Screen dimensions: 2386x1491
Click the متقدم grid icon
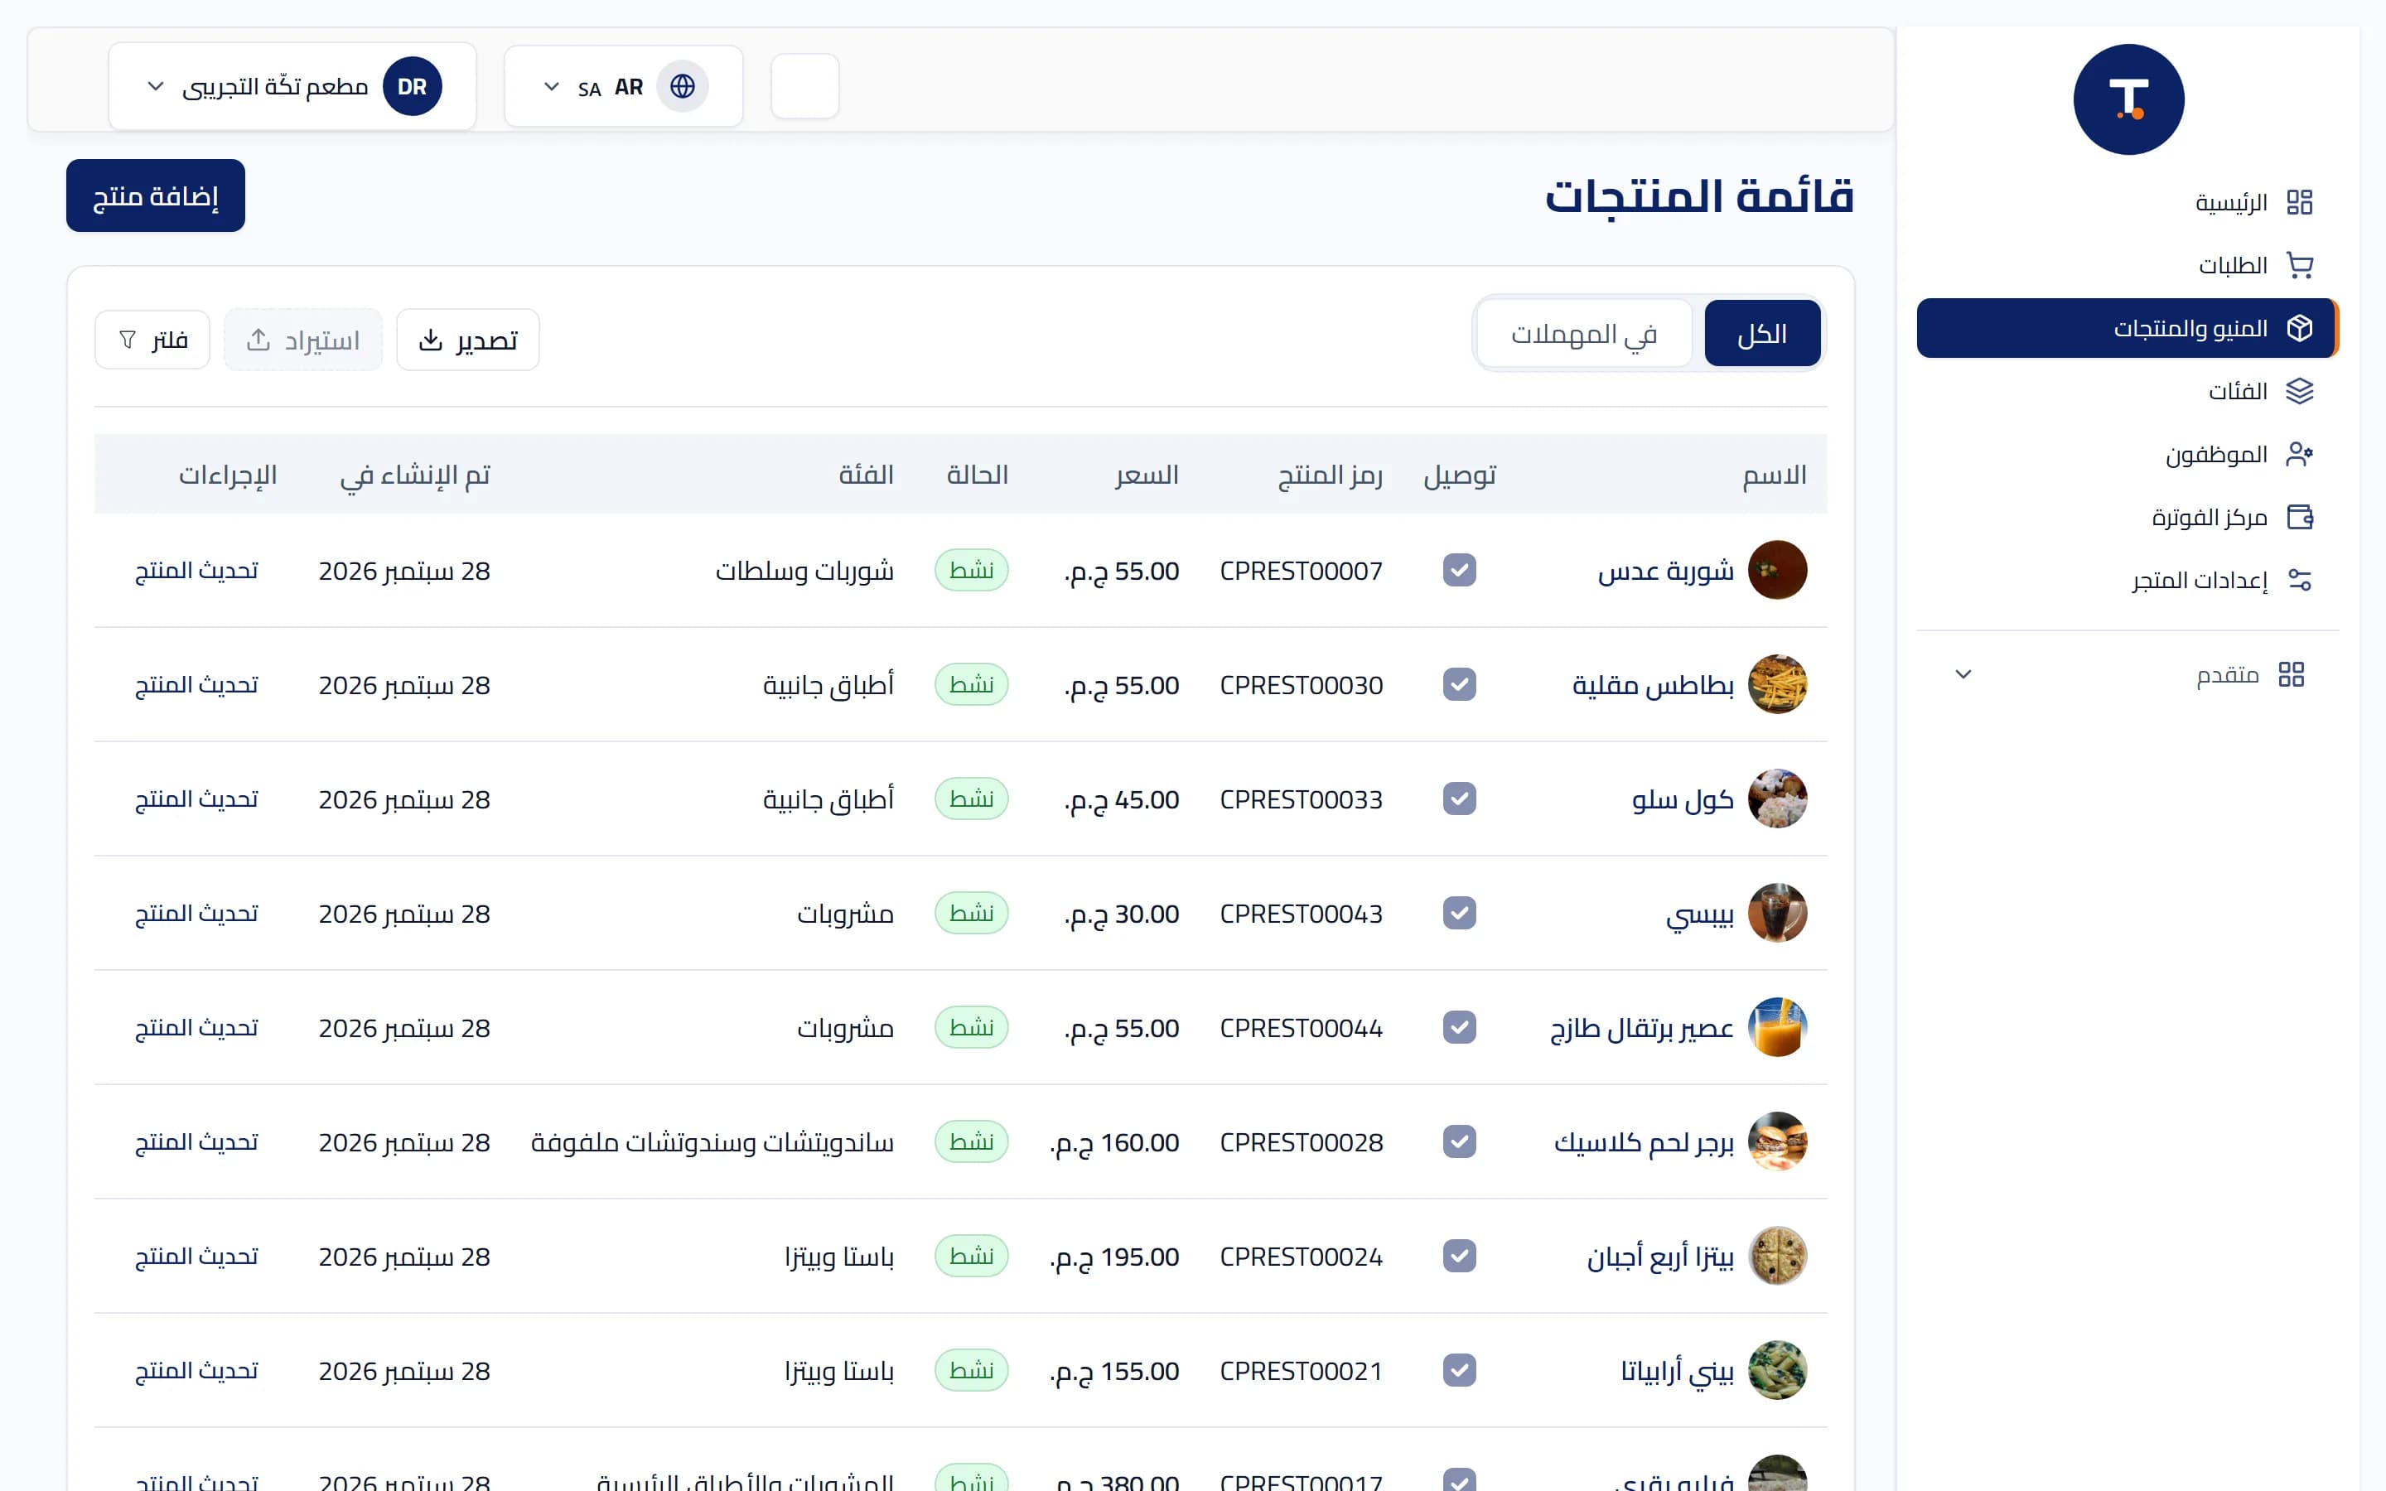pyautogui.click(x=2292, y=674)
